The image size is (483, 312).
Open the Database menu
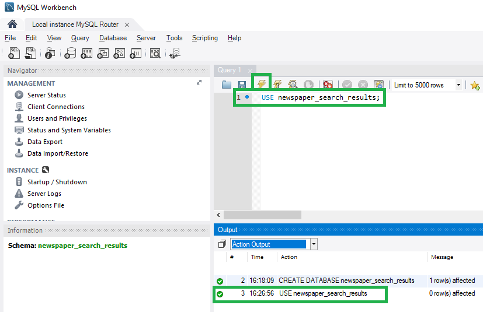pos(113,38)
